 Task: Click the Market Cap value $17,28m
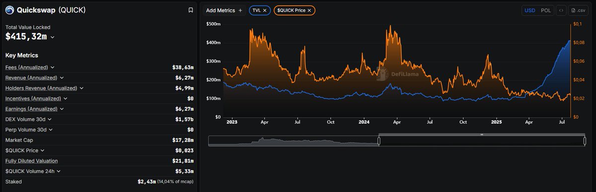(183, 140)
